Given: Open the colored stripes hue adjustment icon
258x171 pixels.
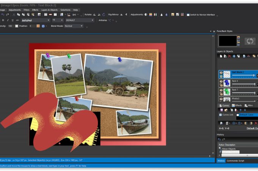Looking at the screenshot, I should coord(151,15).
